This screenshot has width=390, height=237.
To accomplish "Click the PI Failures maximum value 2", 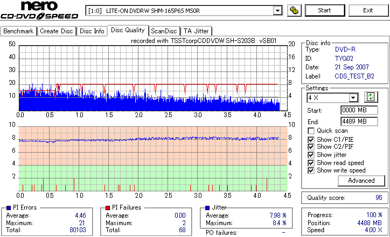I will coord(184,223).
